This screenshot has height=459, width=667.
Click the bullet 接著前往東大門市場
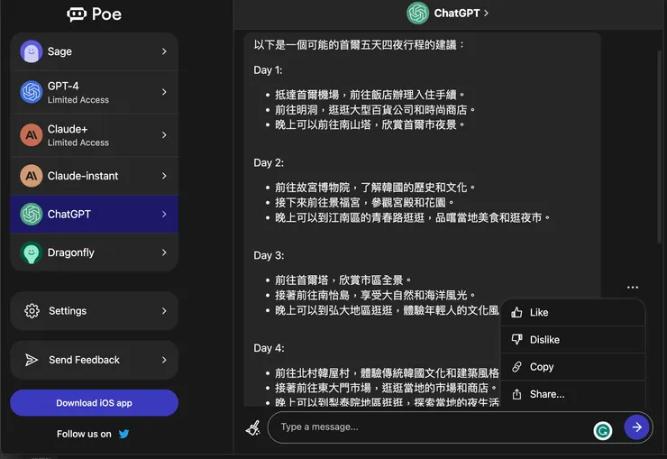pos(386,388)
